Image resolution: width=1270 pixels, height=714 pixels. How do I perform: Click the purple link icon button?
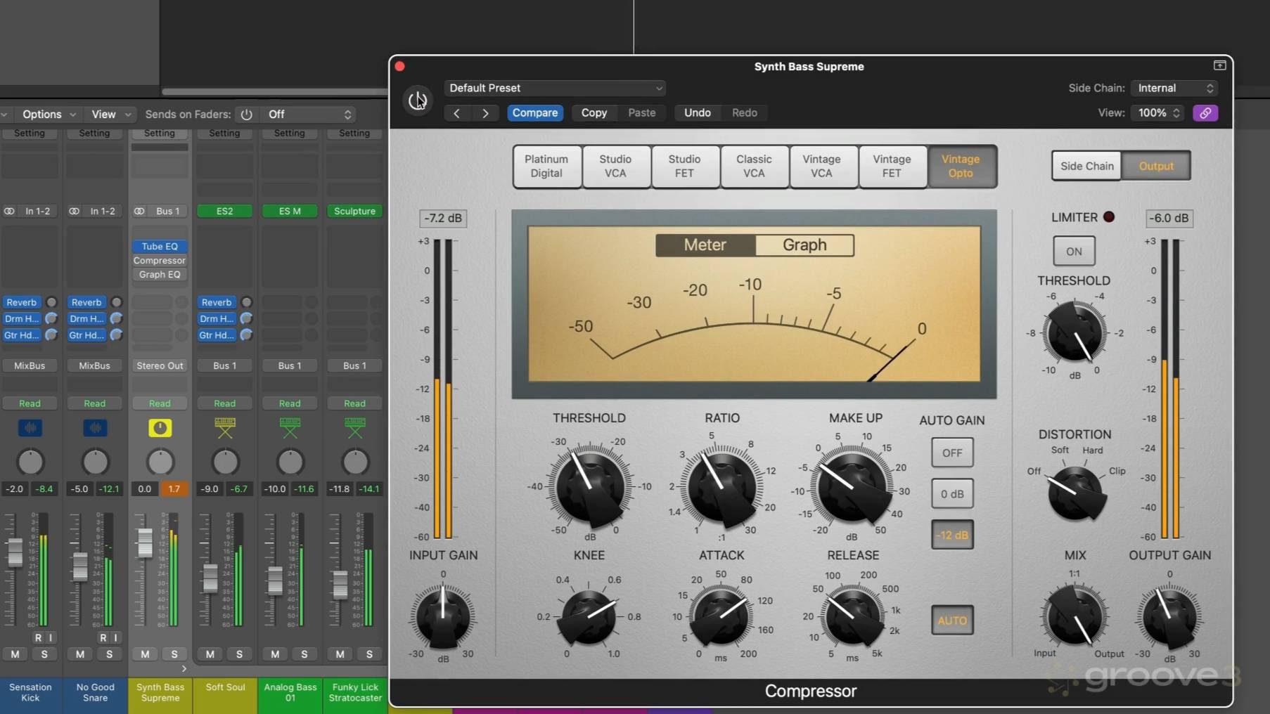[1205, 113]
